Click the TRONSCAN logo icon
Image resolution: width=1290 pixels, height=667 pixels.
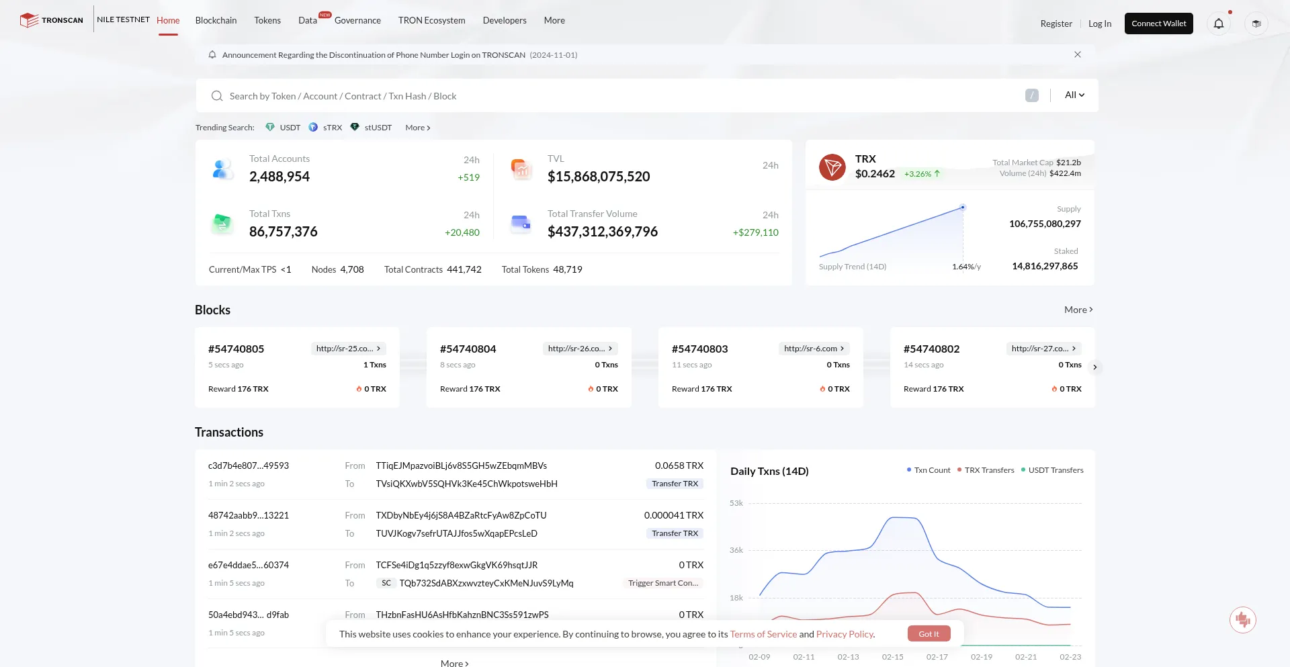29,20
